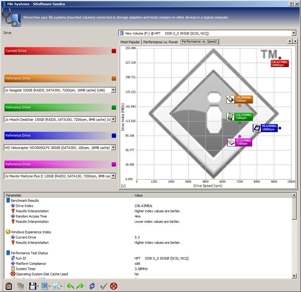Click the [y] axis toggle label
301x292 pixels.
point(123,186)
